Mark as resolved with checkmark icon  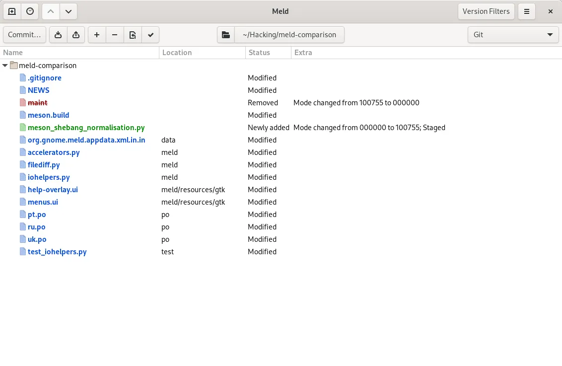pyautogui.click(x=150, y=35)
